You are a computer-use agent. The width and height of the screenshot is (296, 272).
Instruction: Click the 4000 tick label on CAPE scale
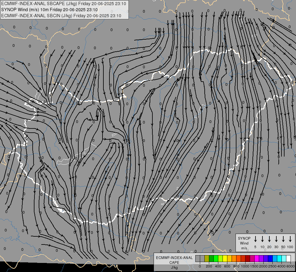(x=281, y=266)
